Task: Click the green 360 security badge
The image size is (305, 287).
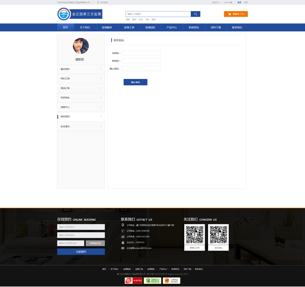Action: [x=153, y=281]
